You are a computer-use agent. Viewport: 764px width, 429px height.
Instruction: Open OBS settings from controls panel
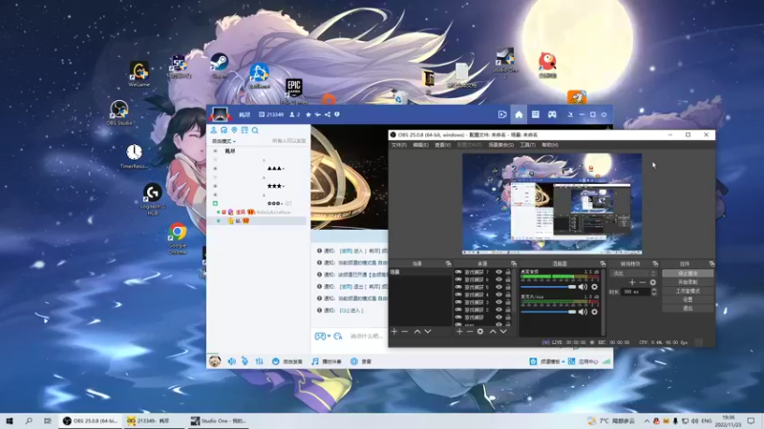coord(688,299)
